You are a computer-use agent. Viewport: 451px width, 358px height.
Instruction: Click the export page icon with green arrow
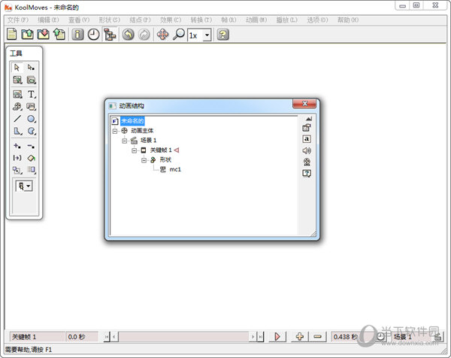59,35
